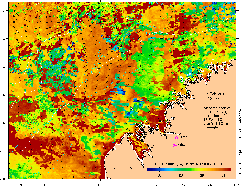Image resolution: width=242 pixels, height=187 pixels.
Task: Click the magenta Argo circle legend marker
Action: (x=176, y=138)
